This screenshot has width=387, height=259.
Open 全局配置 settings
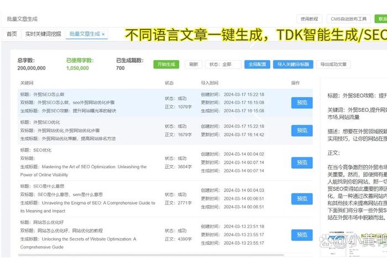tap(257, 64)
